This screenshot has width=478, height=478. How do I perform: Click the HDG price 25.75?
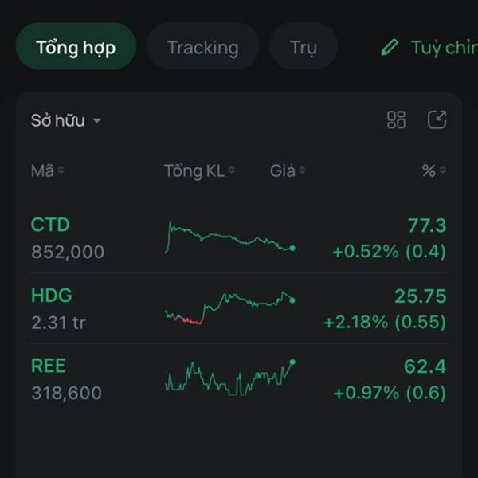point(420,296)
